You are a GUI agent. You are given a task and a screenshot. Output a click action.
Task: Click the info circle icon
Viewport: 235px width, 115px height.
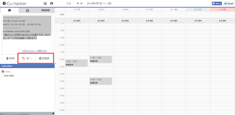pos(52,4)
